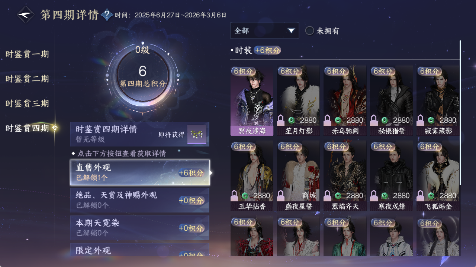Click the 6积分 badge on 秘银猎誓
Screen dimensions: 476x267
coord(383,71)
